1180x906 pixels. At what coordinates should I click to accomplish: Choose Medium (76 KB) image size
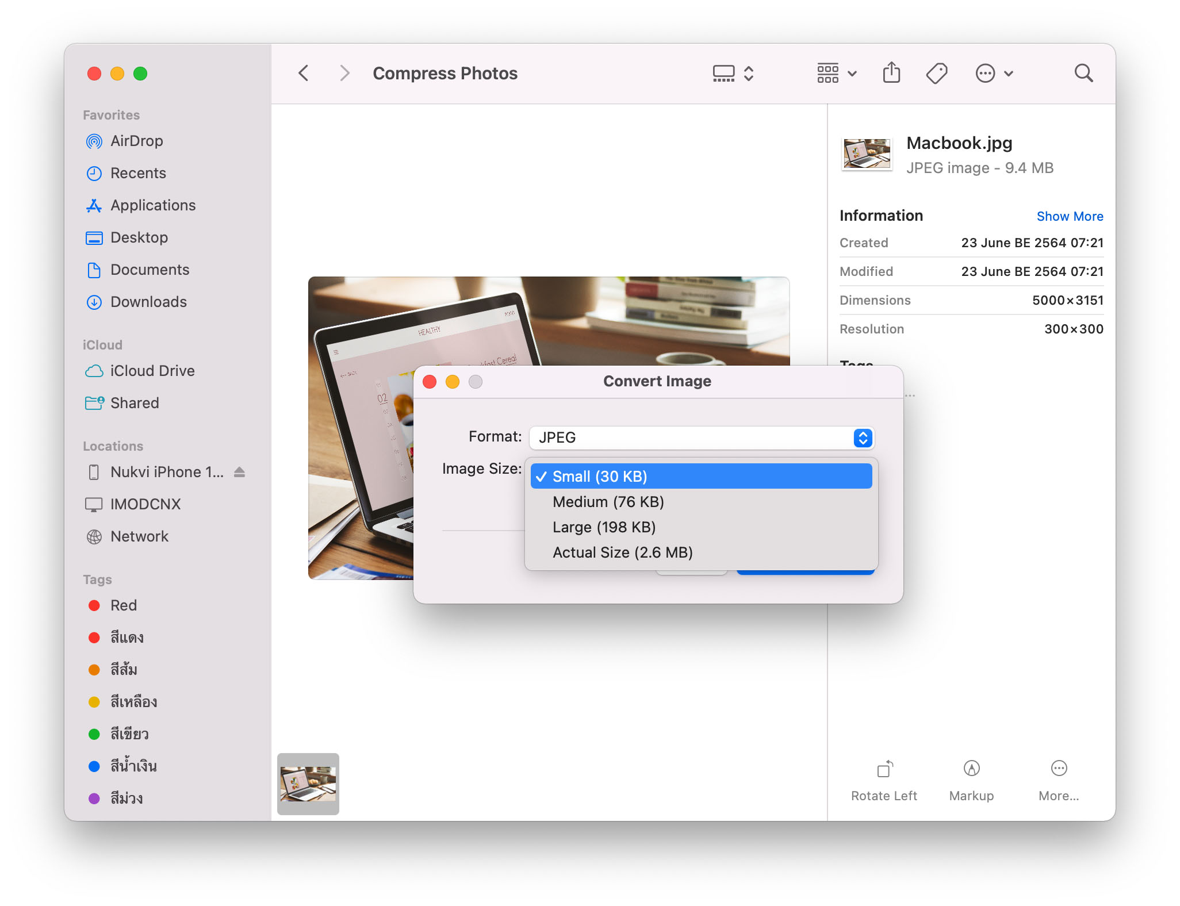[608, 502]
